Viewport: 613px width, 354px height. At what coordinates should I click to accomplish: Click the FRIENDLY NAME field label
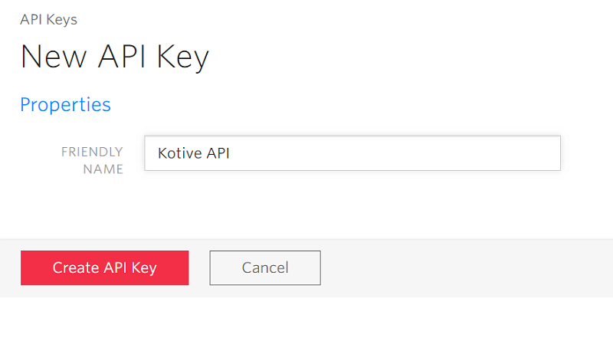92,161
